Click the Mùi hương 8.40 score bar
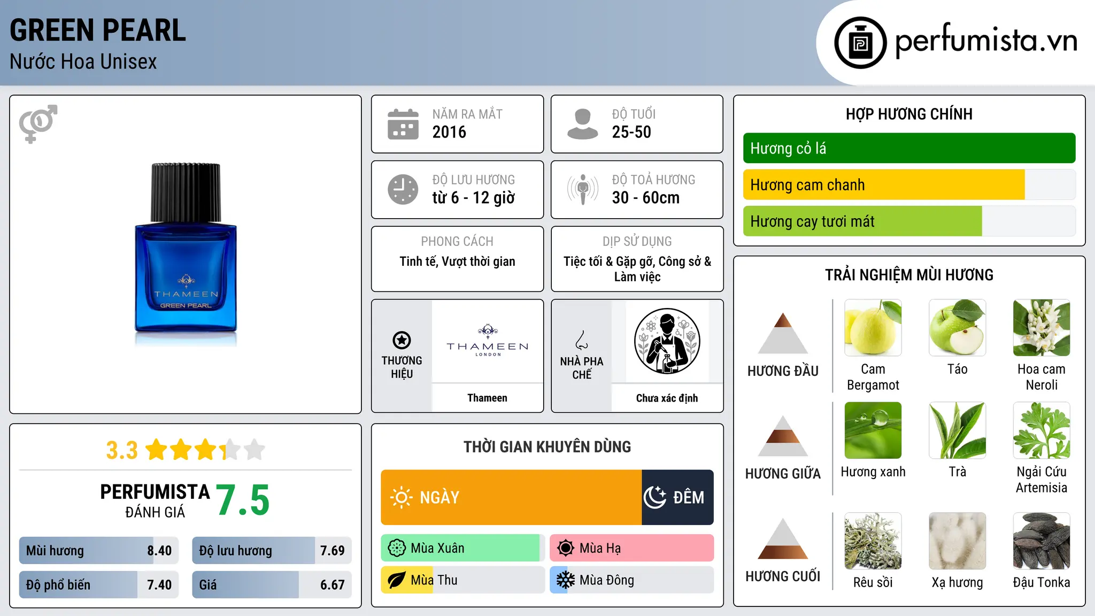The height and width of the screenshot is (616, 1095). 99,551
